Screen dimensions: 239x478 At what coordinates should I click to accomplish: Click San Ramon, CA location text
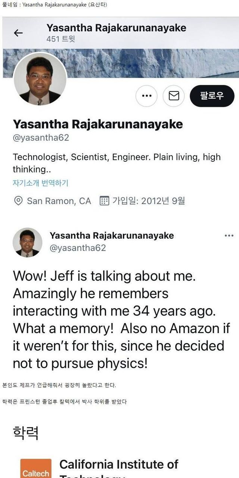tap(59, 201)
